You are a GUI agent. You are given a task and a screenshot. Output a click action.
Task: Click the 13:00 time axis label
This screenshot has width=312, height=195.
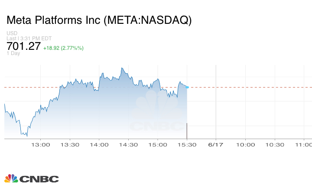coord(42,145)
